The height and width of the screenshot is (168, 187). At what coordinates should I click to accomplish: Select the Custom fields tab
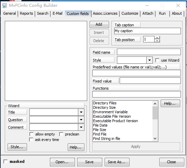click(78, 14)
